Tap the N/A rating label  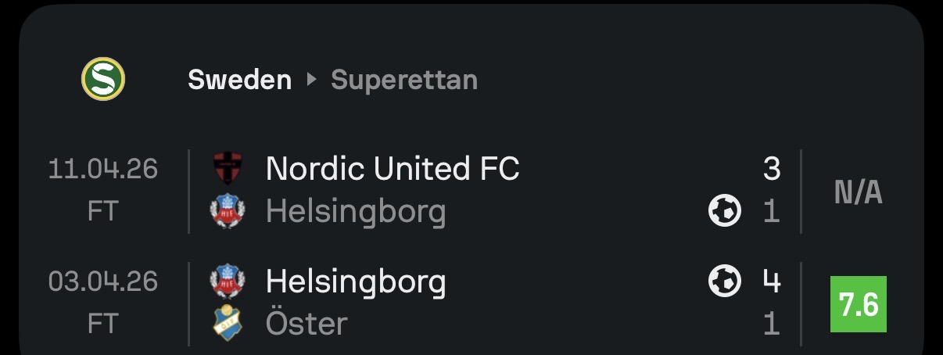859,191
